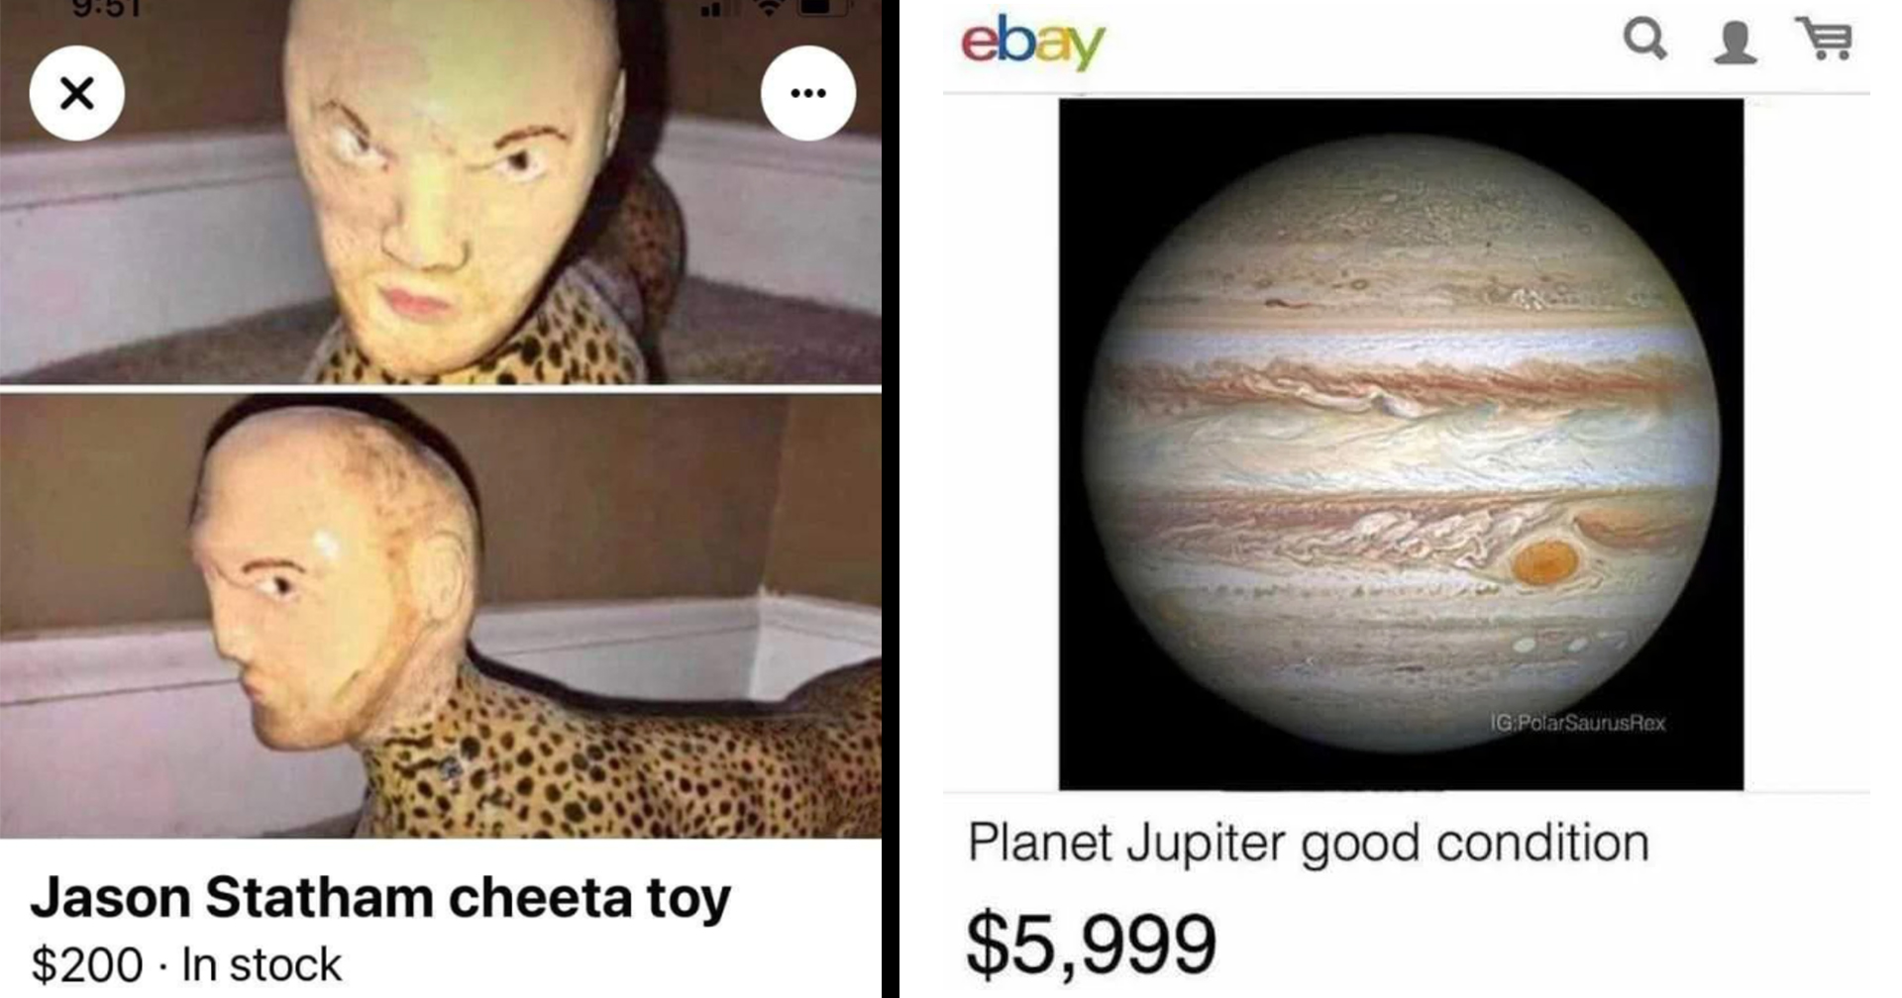1902x998 pixels.
Task: Click the eBay logo
Action: pos(1032,43)
